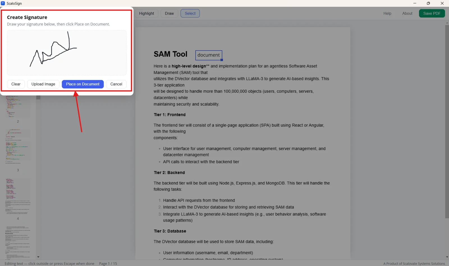Click the thumbnail panel scroll-down arrow
Screen dimensions: 449x266
38,257
